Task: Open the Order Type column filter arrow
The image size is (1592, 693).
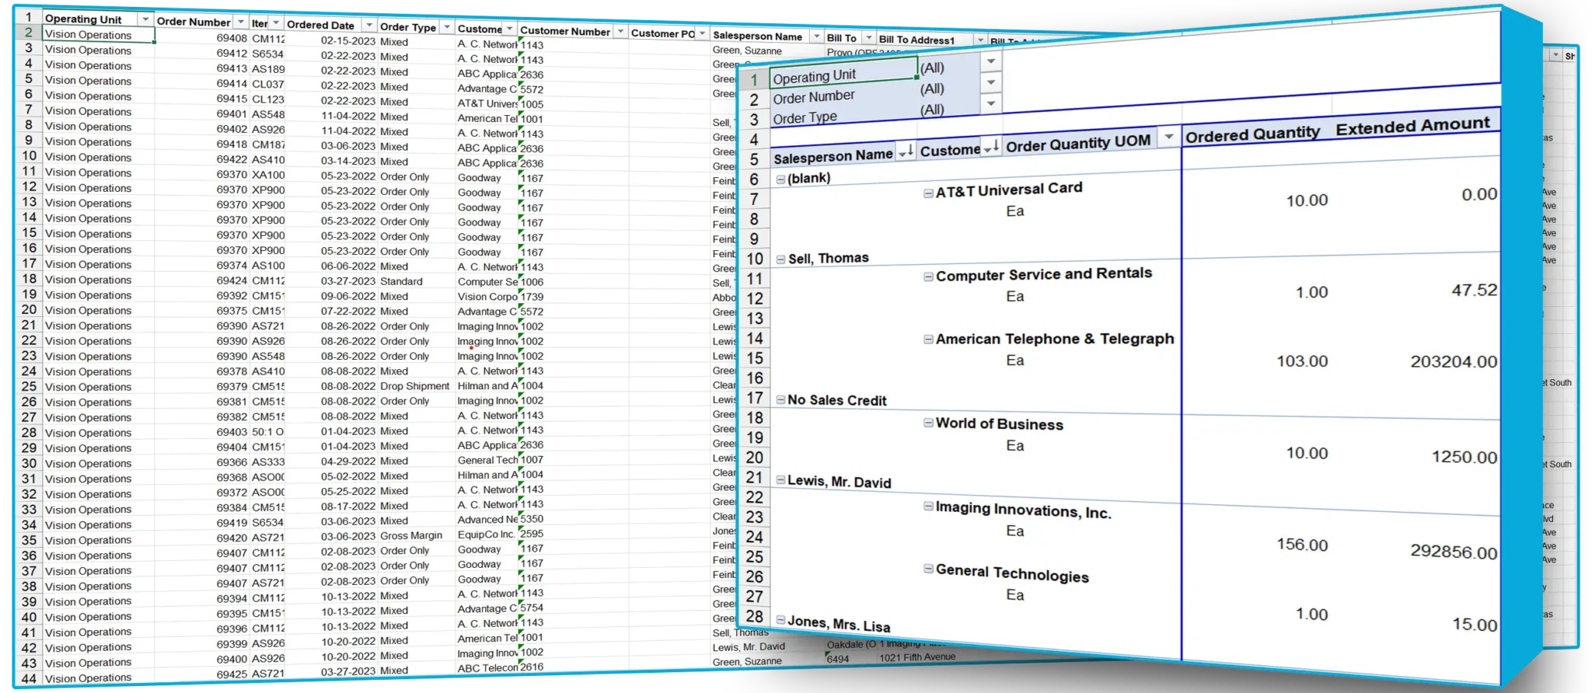Action: click(x=446, y=27)
